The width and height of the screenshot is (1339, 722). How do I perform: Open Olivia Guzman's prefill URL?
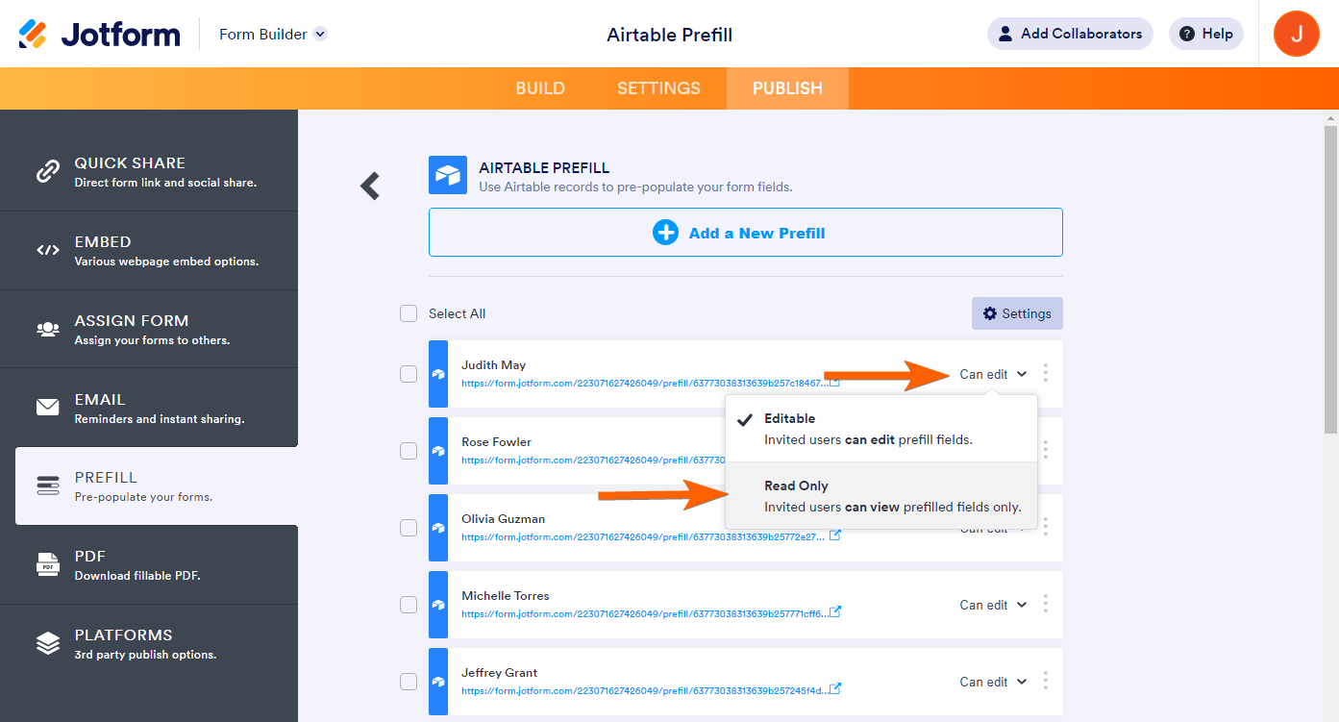[643, 536]
